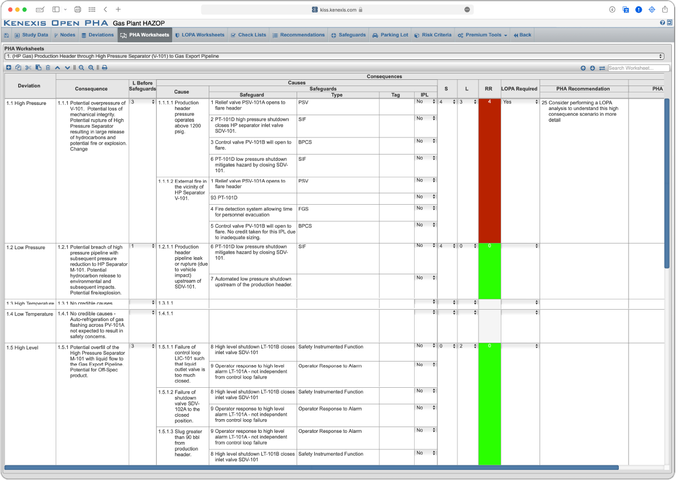Open the Parking Lot tab
The height and width of the screenshot is (487, 685).
pos(391,35)
